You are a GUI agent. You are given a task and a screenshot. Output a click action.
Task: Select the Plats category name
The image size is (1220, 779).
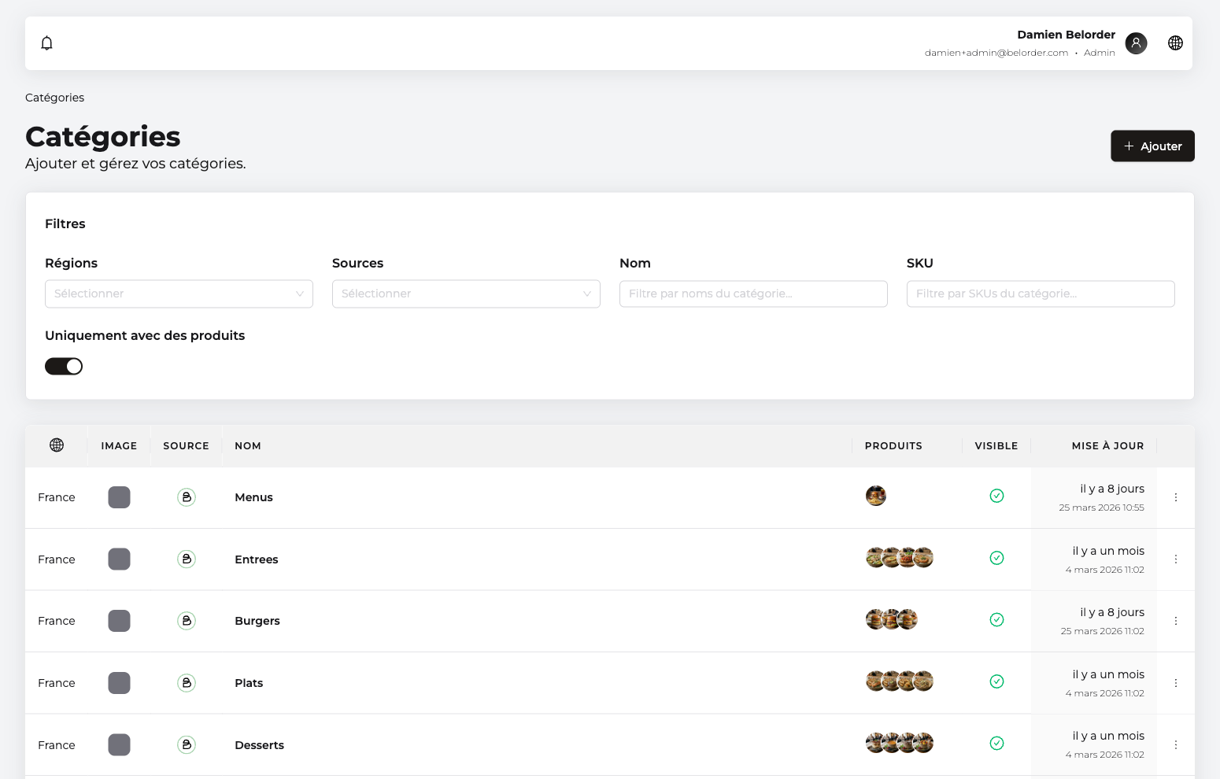pos(249,683)
